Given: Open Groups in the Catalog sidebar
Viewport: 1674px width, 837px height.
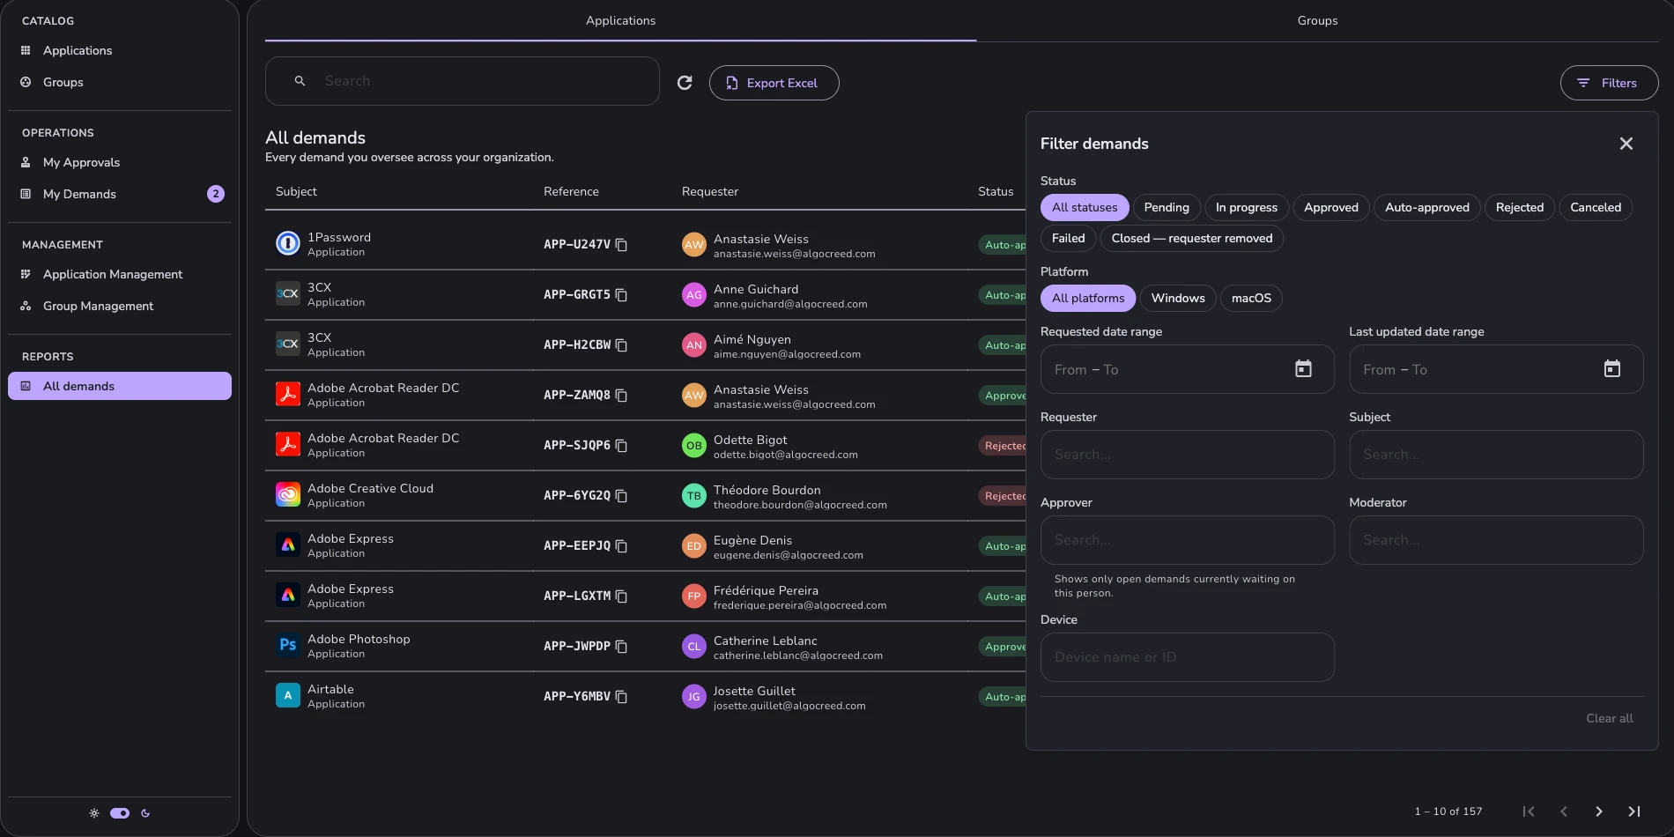Looking at the screenshot, I should 120,83.
